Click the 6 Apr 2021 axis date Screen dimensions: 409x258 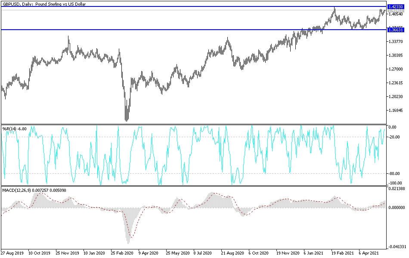(368, 254)
